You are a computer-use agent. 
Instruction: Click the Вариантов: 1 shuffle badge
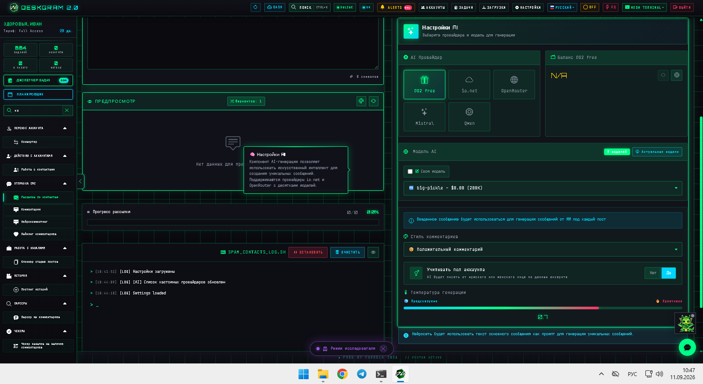pos(246,101)
